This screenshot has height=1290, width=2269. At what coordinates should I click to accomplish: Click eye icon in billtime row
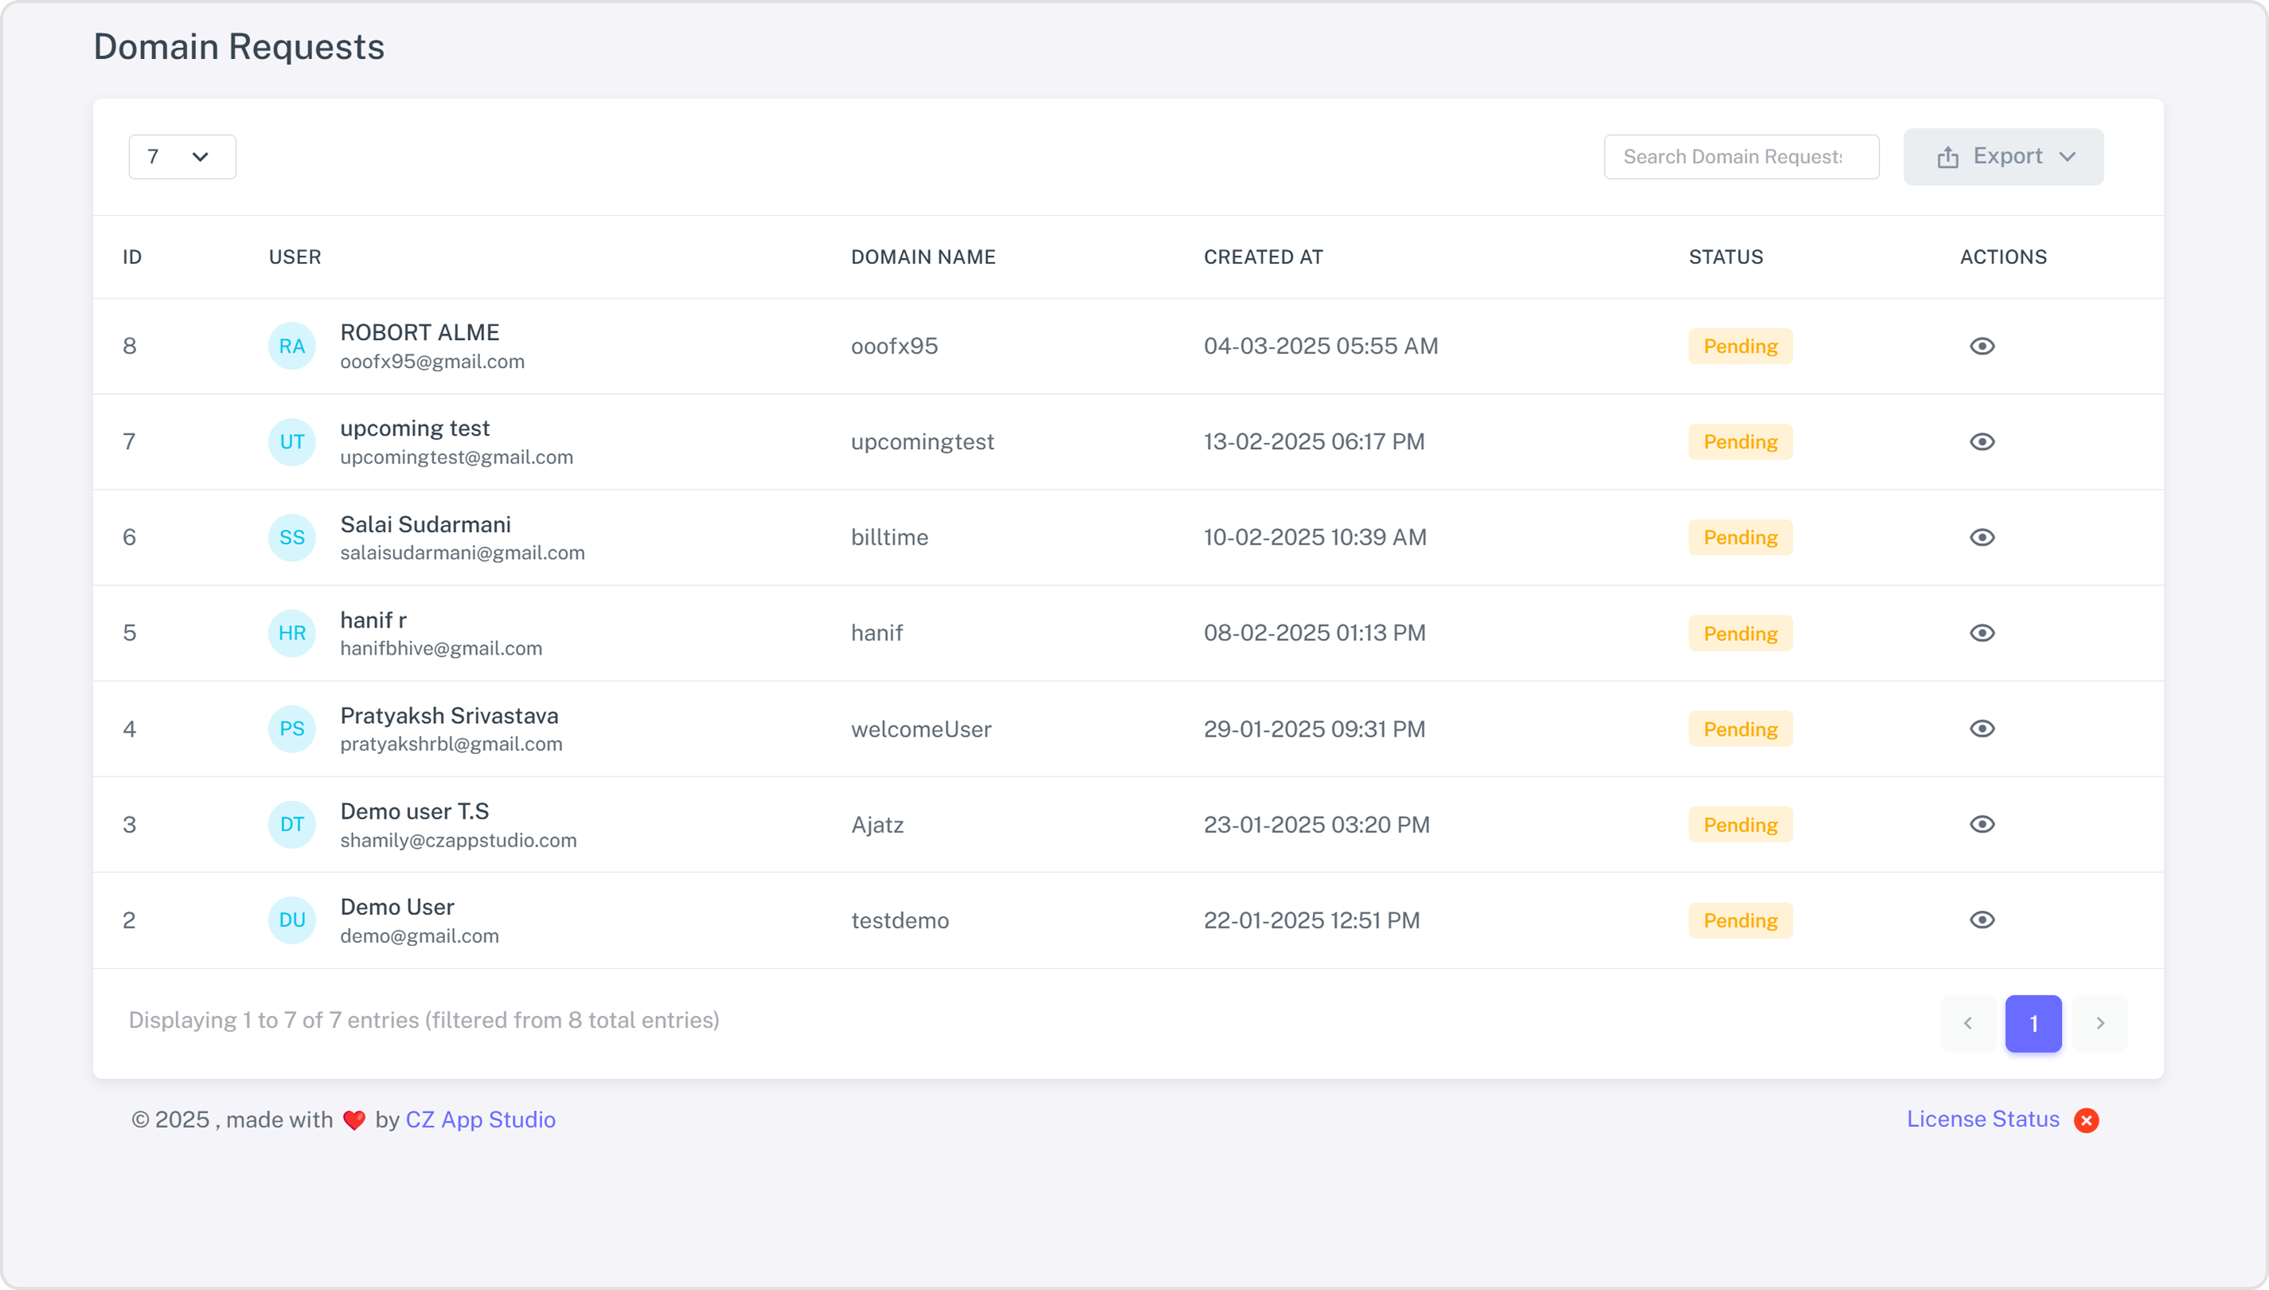[1982, 537]
